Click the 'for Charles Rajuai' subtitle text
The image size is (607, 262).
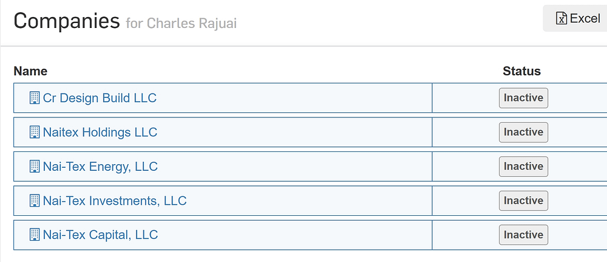tap(181, 24)
